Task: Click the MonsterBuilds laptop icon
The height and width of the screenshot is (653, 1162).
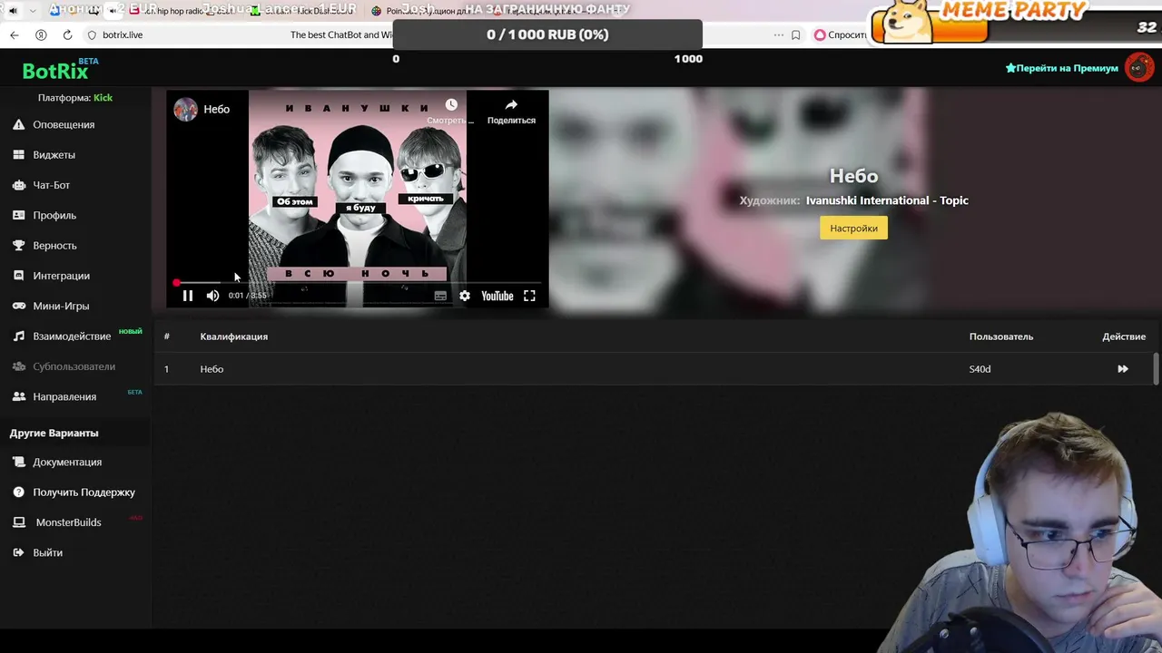Action: 18,522
